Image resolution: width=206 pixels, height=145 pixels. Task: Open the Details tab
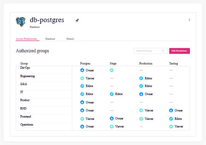coord(70,39)
